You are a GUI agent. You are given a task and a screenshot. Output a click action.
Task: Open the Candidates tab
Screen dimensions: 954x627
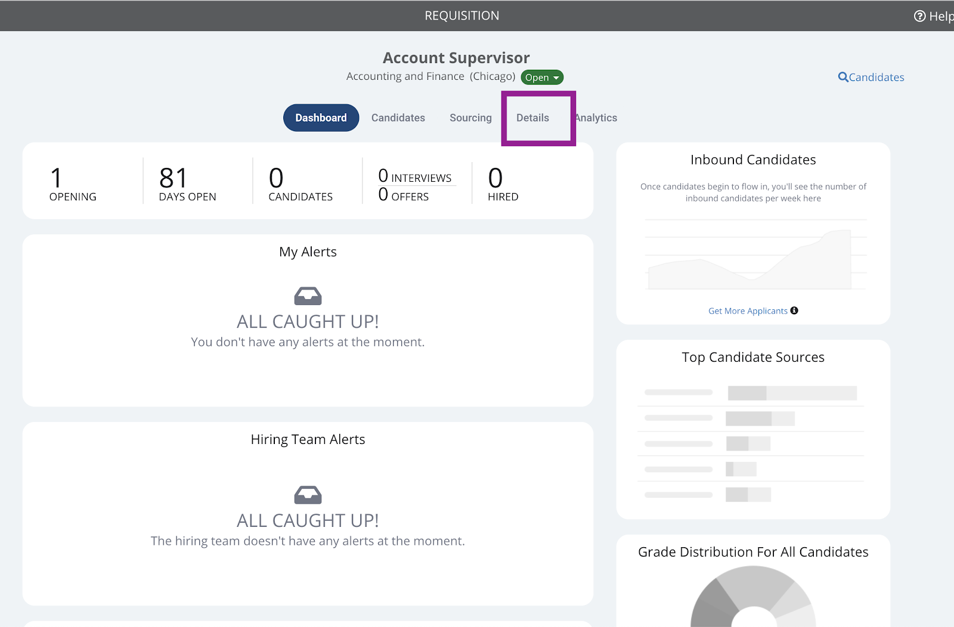pos(398,118)
